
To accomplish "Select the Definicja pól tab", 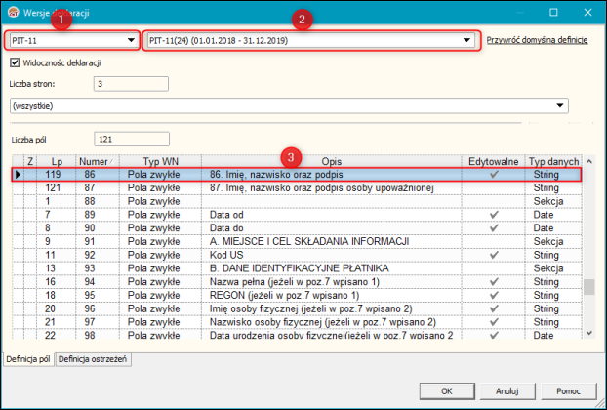I will (27, 359).
